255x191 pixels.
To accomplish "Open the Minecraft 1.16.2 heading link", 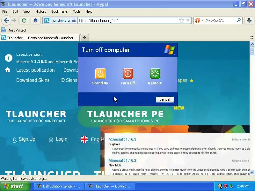I will 122,160.
